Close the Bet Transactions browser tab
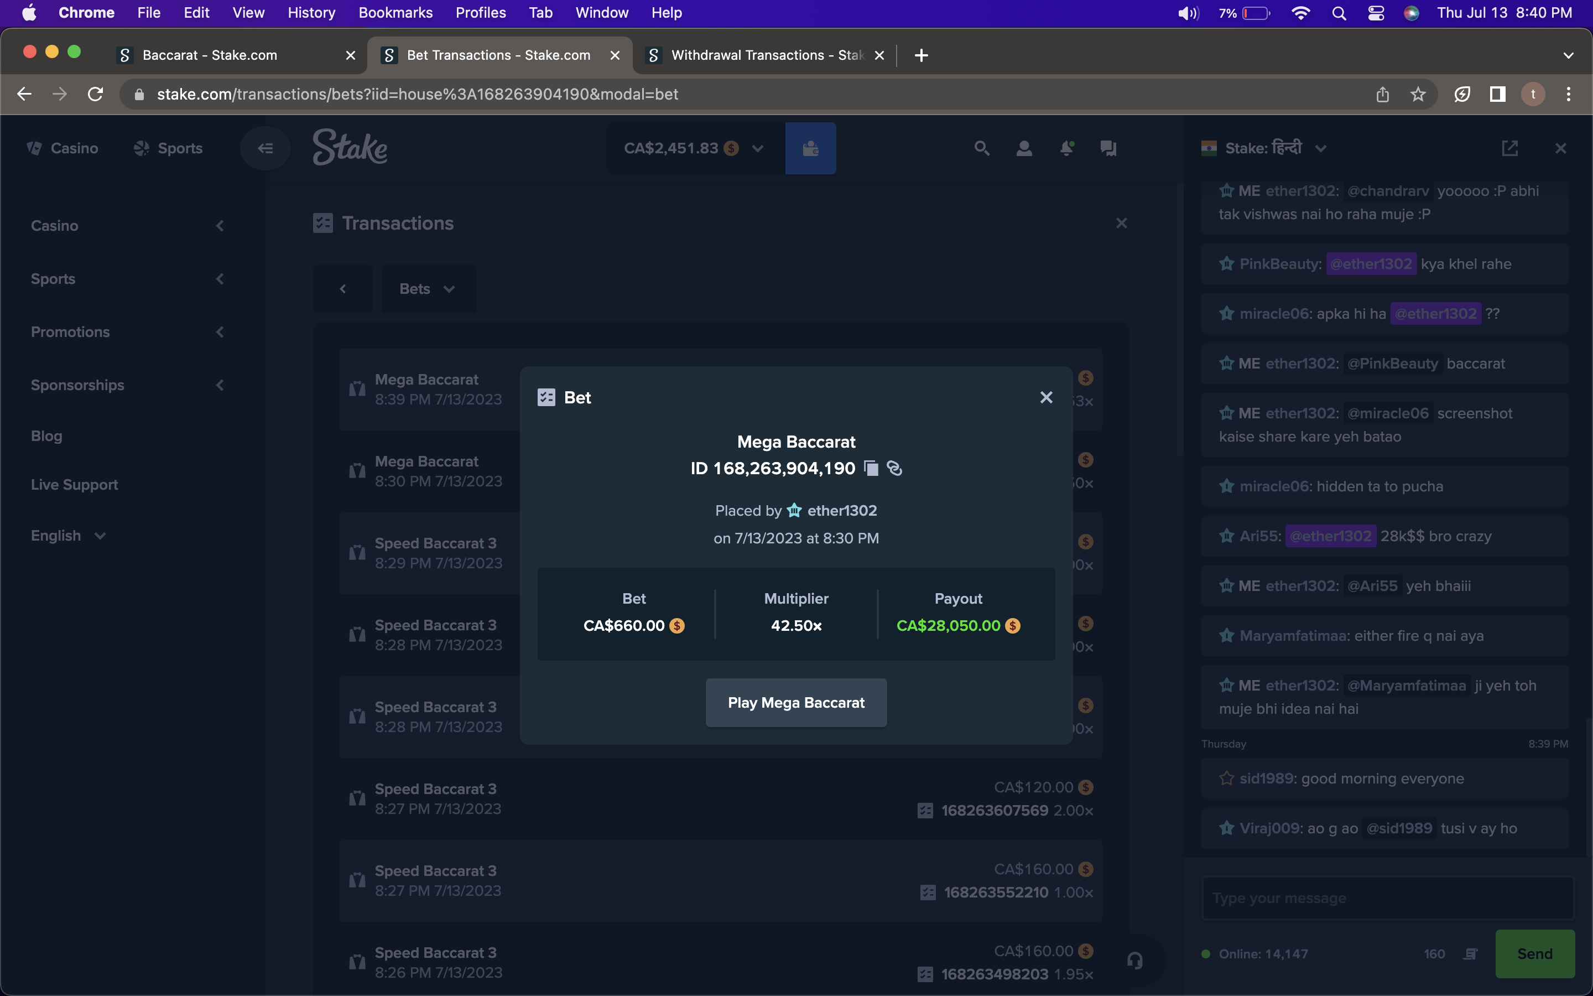The height and width of the screenshot is (996, 1593). (615, 55)
